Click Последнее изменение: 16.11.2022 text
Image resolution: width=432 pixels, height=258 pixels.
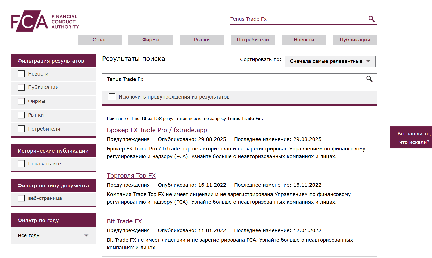(278, 185)
